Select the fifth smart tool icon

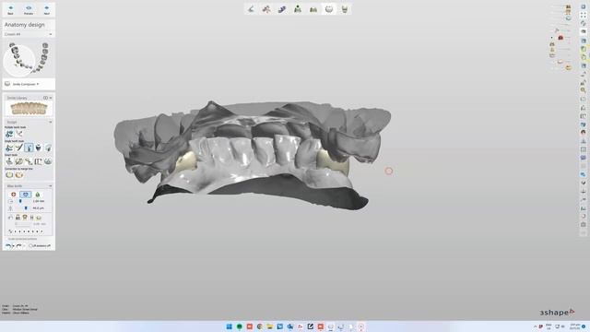[x=48, y=161]
